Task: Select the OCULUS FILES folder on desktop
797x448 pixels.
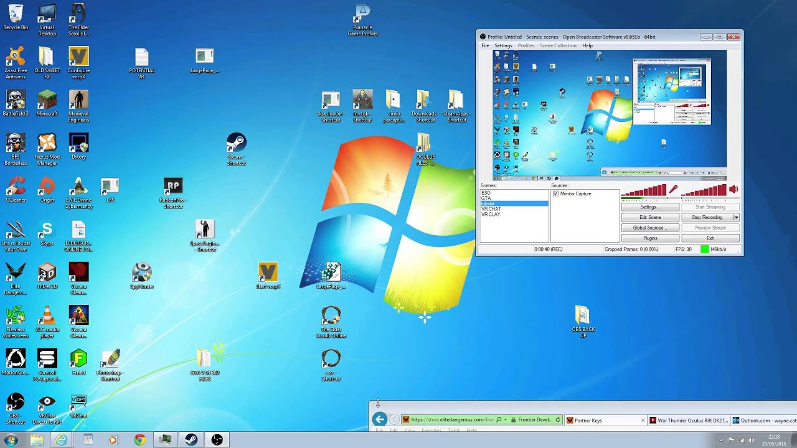Action: pos(425,149)
